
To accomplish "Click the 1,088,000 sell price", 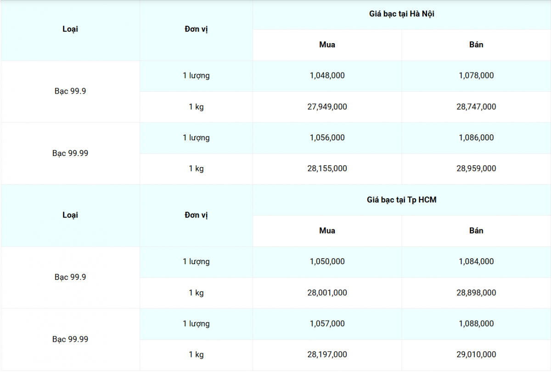I will (476, 324).
